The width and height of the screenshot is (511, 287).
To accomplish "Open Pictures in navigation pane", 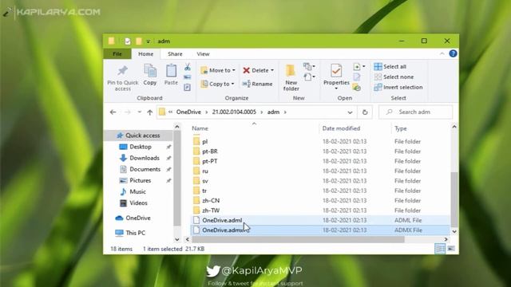I will (x=141, y=181).
